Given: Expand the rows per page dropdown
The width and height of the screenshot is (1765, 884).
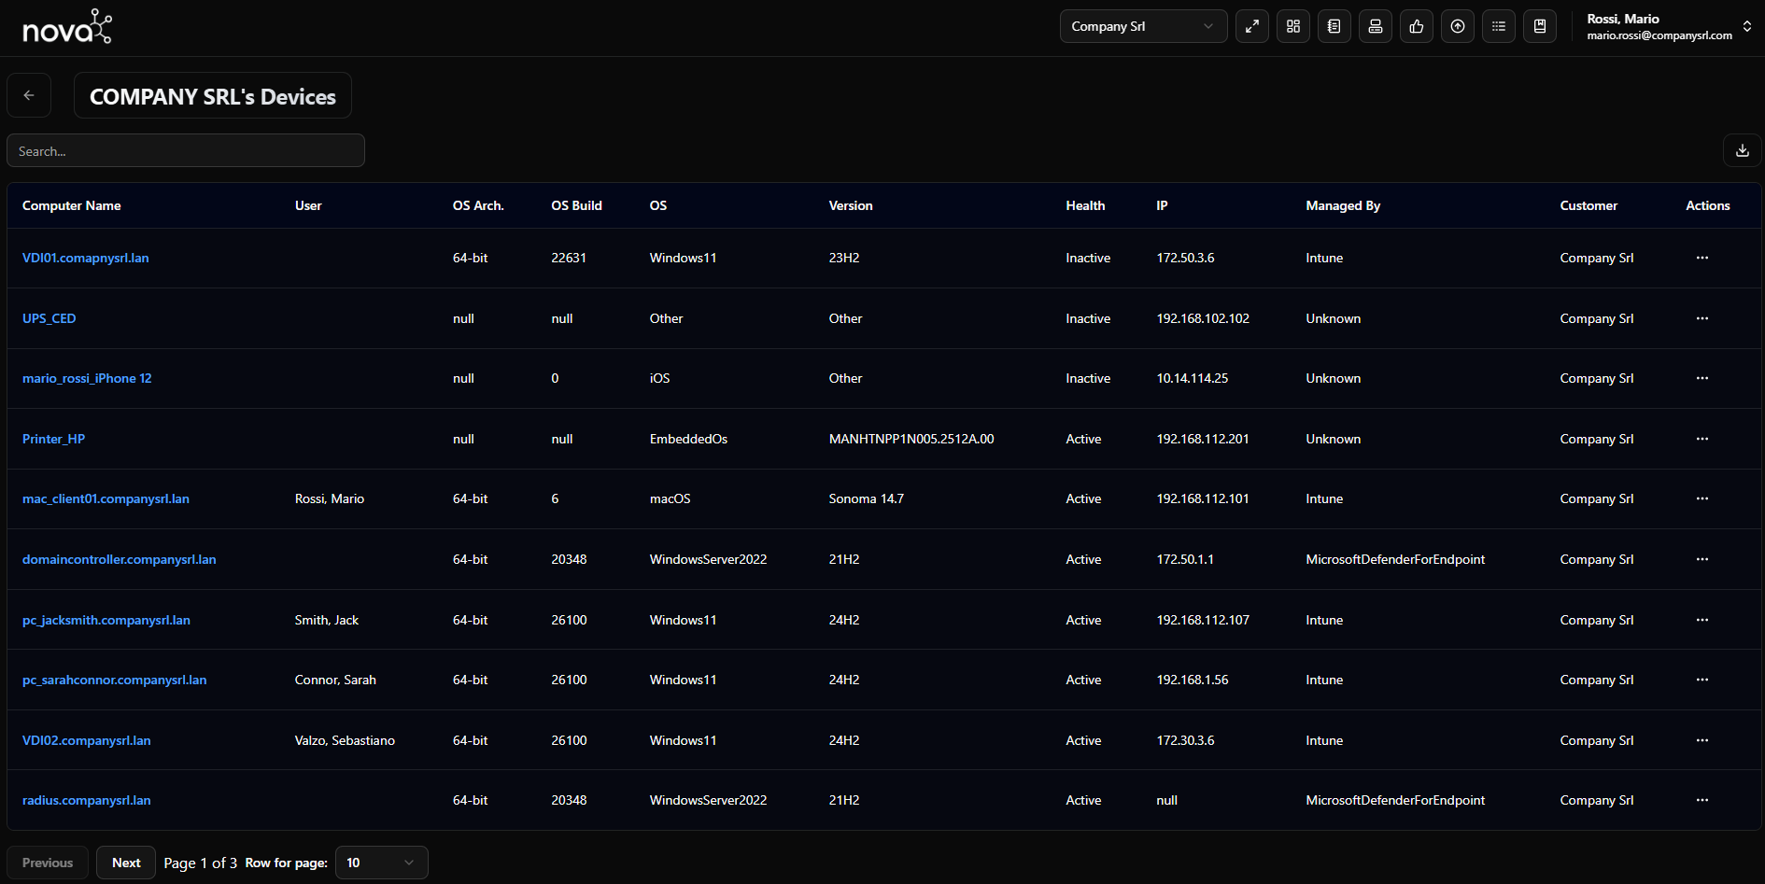Looking at the screenshot, I should 381,863.
